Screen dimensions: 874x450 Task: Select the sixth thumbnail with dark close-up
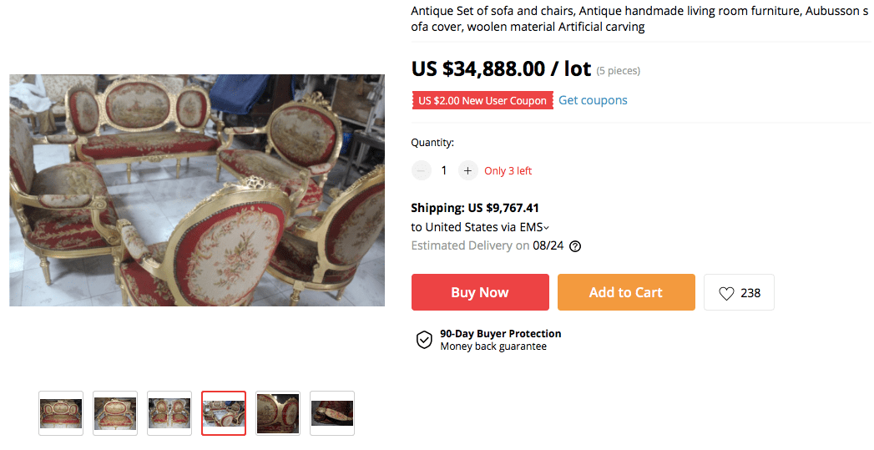click(x=332, y=413)
